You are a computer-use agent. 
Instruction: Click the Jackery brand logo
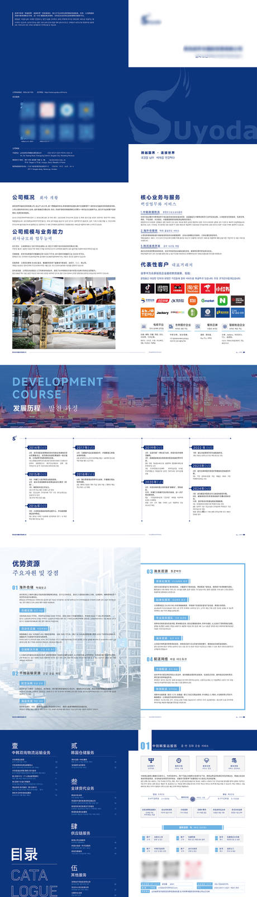click(x=163, y=313)
